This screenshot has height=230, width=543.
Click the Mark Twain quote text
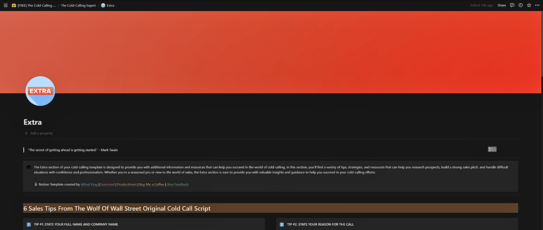[x=73, y=150]
